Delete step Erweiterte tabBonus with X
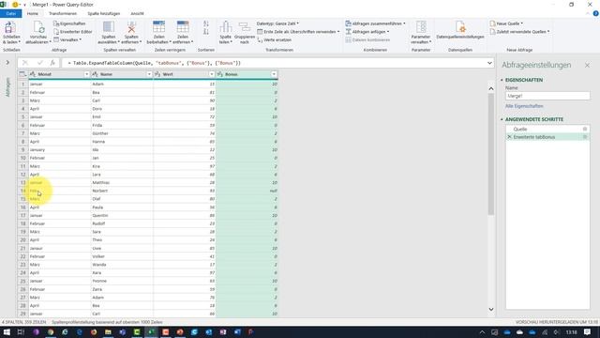 509,137
